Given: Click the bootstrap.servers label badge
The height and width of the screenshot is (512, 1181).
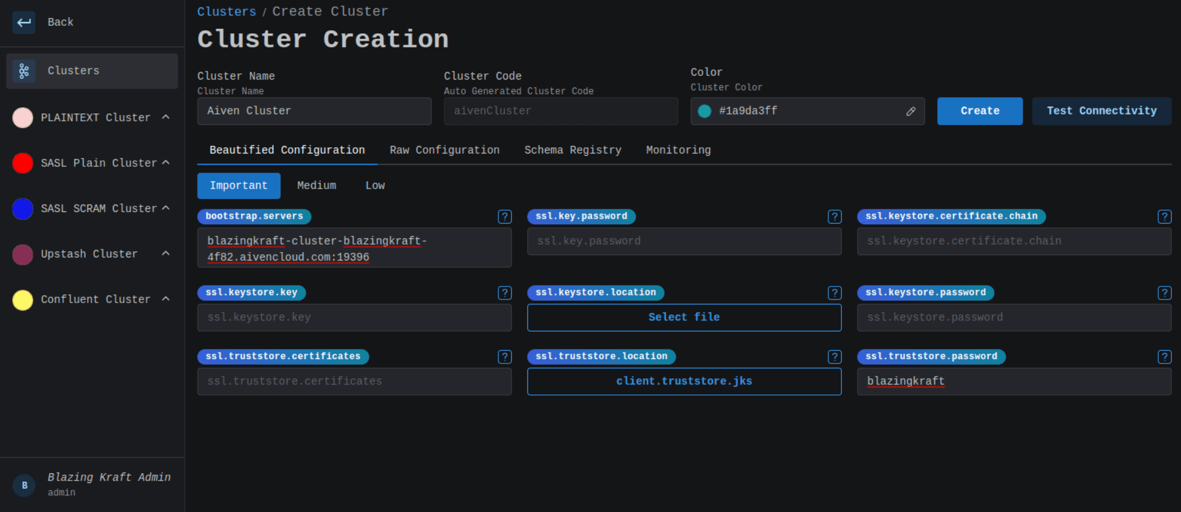Looking at the screenshot, I should (x=254, y=216).
